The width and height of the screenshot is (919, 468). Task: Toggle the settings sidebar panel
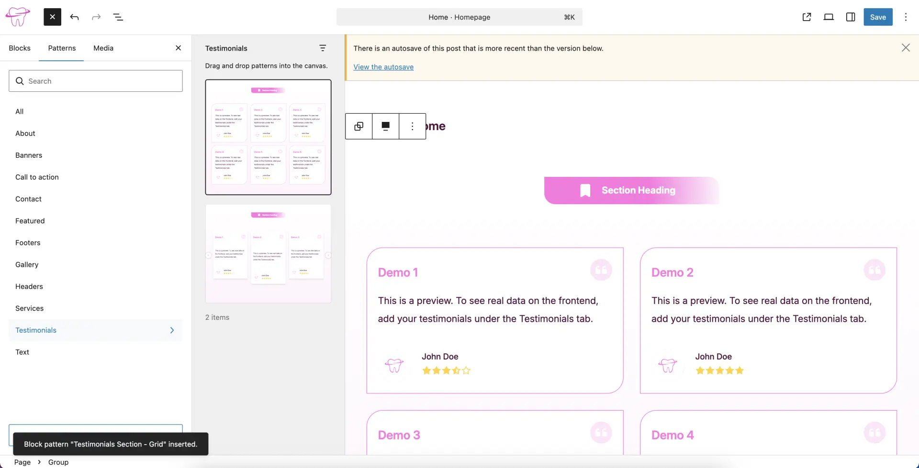click(851, 17)
